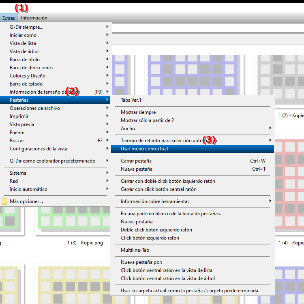Open the Extras menu
Viewport: 304px width, 304px height.
[x=9, y=18]
